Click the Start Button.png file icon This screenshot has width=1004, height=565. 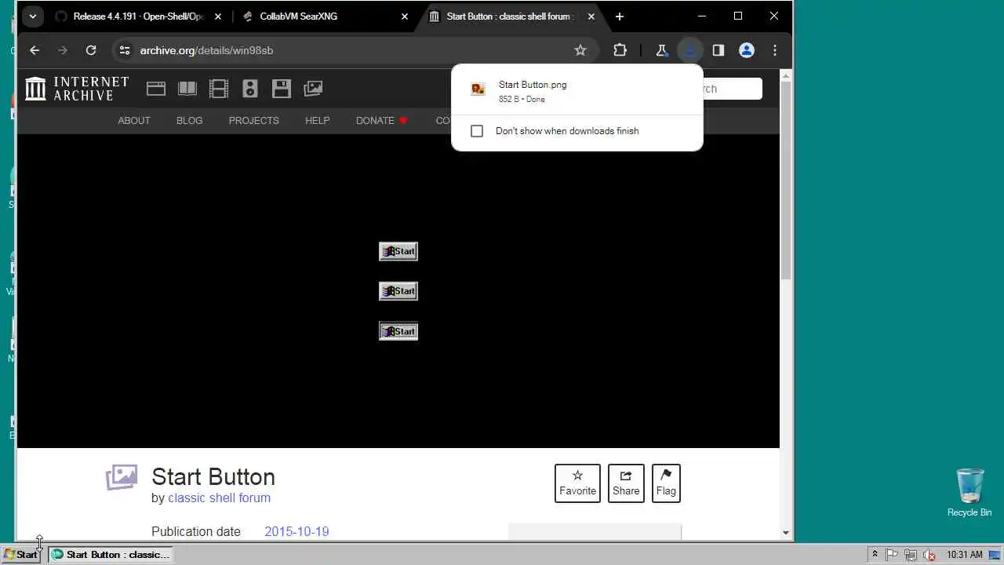tap(478, 89)
